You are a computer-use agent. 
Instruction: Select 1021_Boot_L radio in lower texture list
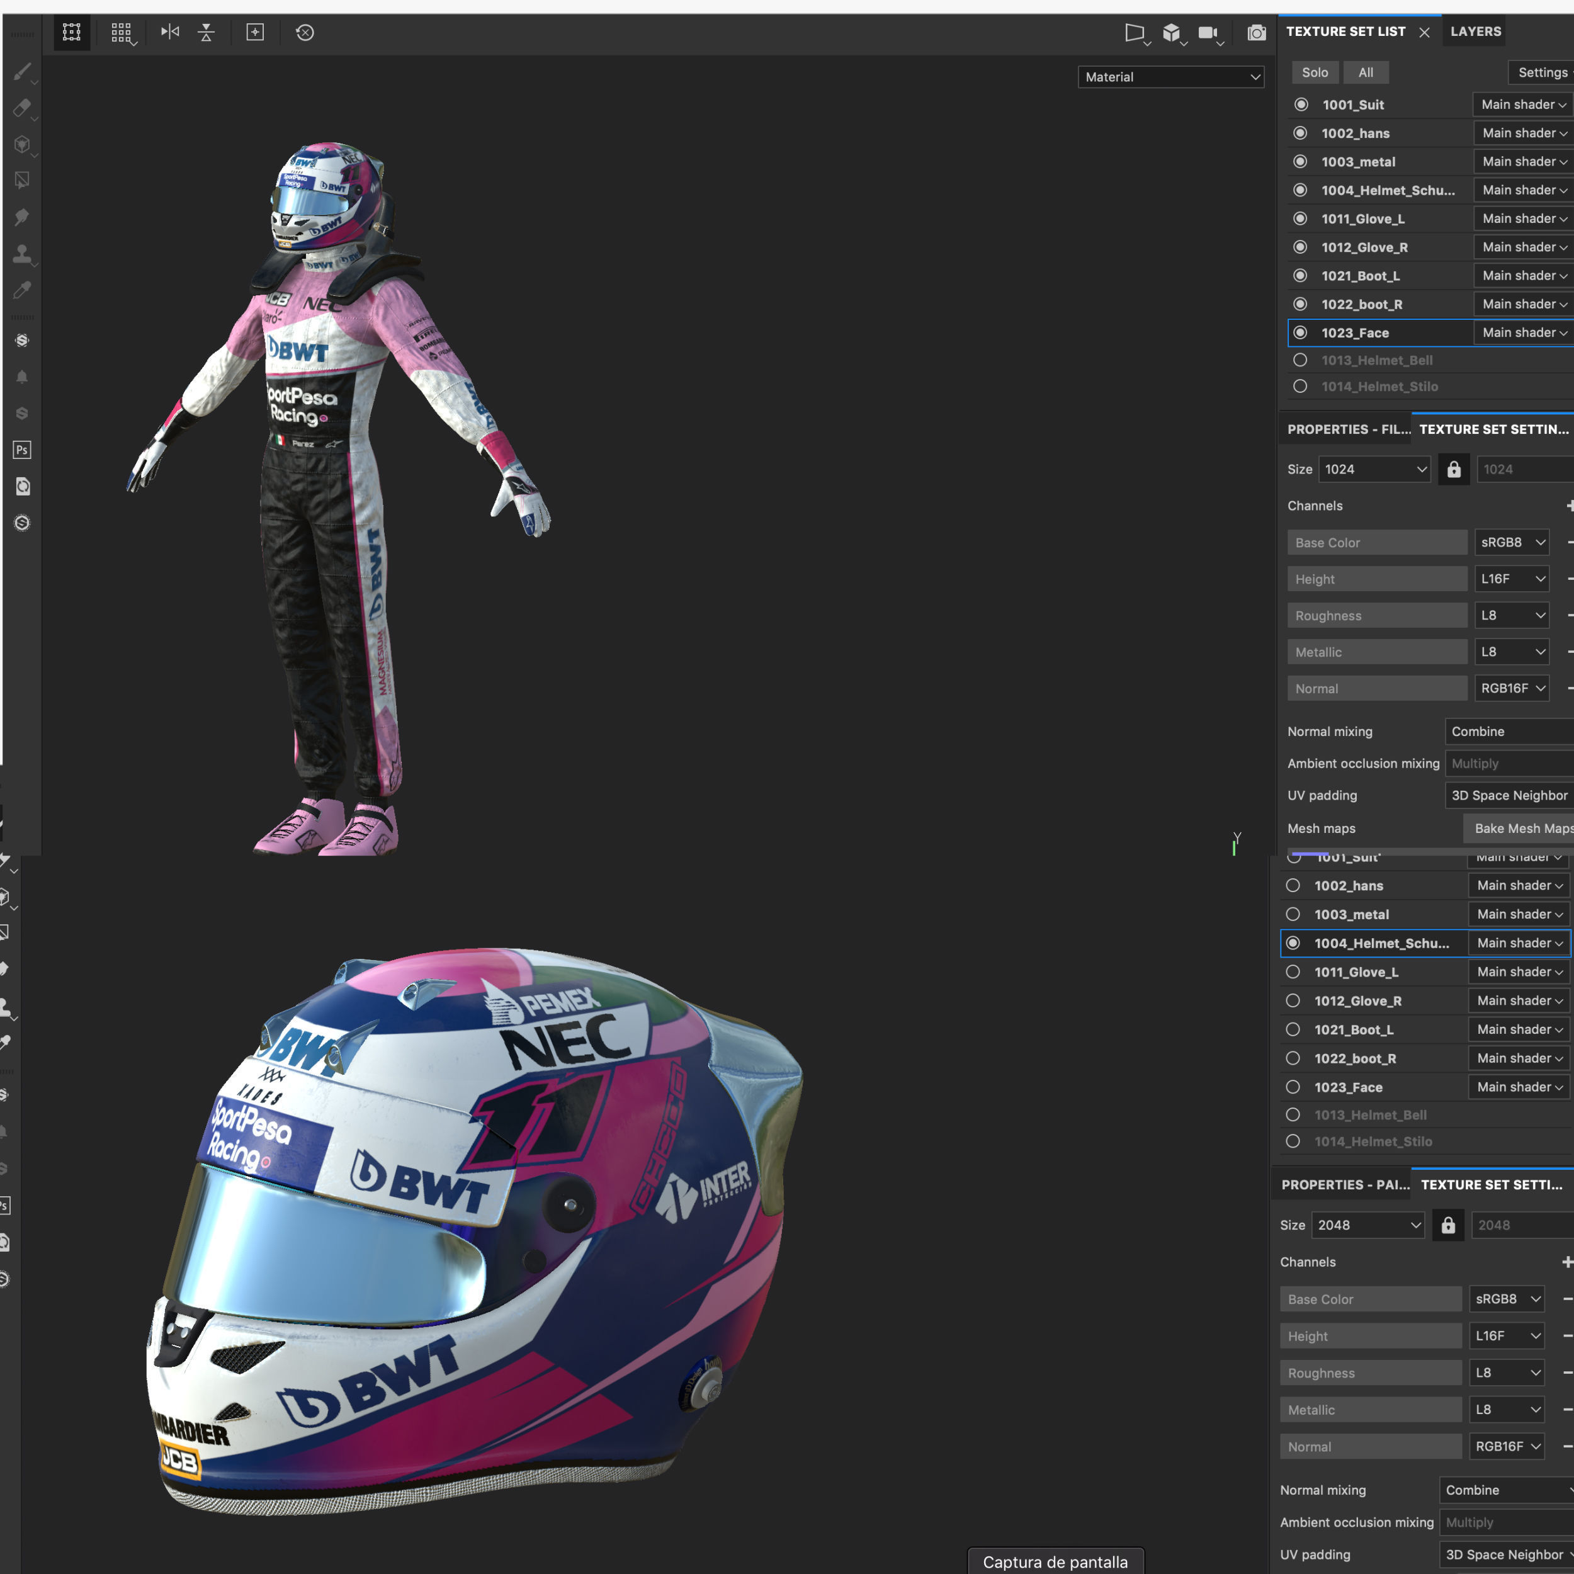pyautogui.click(x=1293, y=1029)
